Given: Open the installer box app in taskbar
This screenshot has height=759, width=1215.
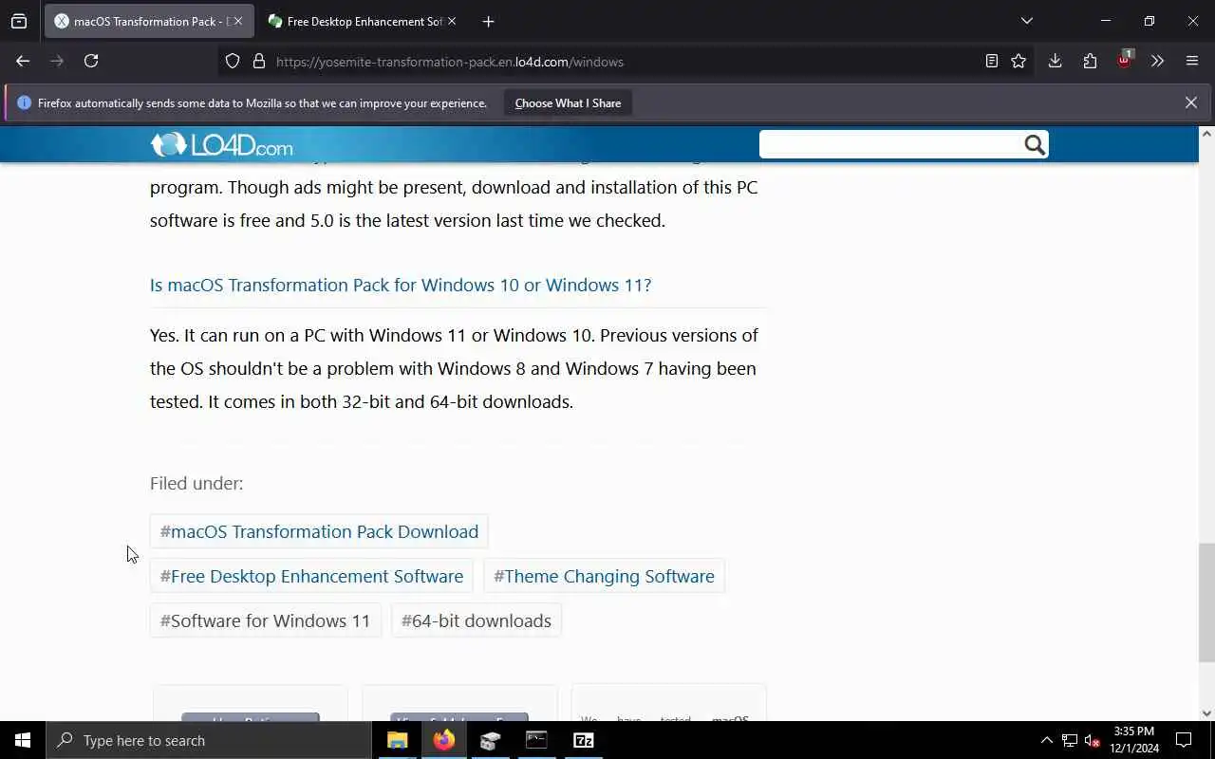Looking at the screenshot, I should pyautogui.click(x=490, y=740).
